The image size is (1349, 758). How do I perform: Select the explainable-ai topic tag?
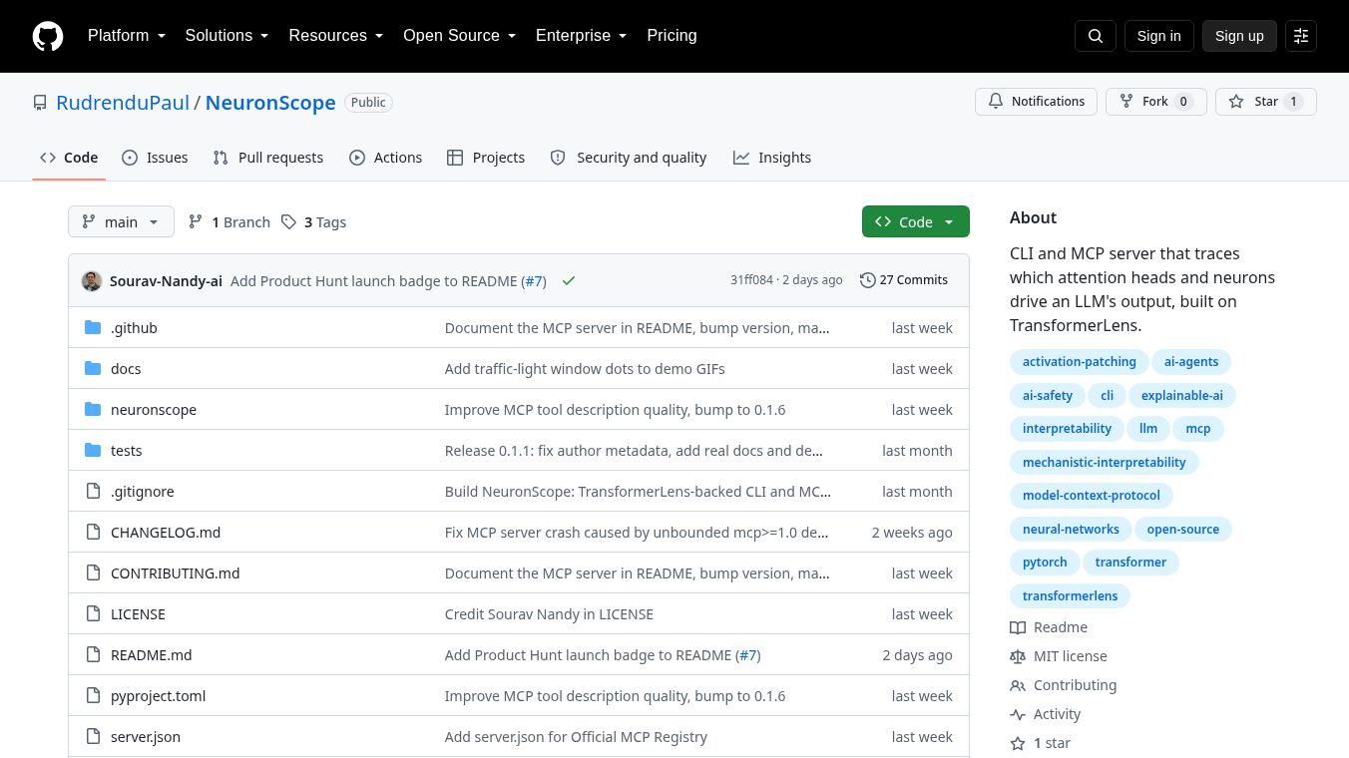click(x=1182, y=395)
